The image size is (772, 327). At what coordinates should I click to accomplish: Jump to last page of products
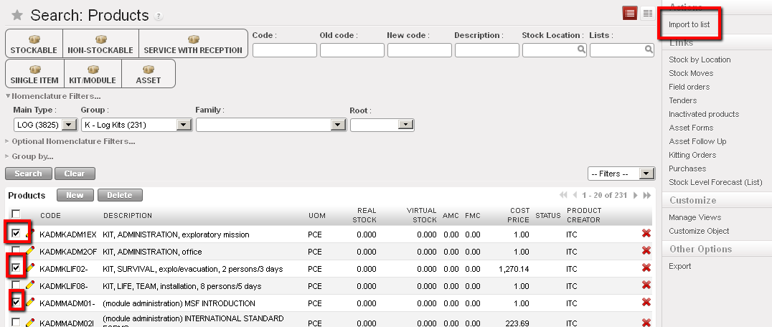tap(647, 196)
